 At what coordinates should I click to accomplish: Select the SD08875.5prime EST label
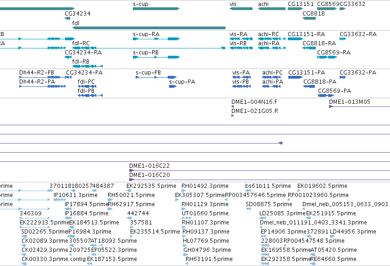tap(269, 204)
